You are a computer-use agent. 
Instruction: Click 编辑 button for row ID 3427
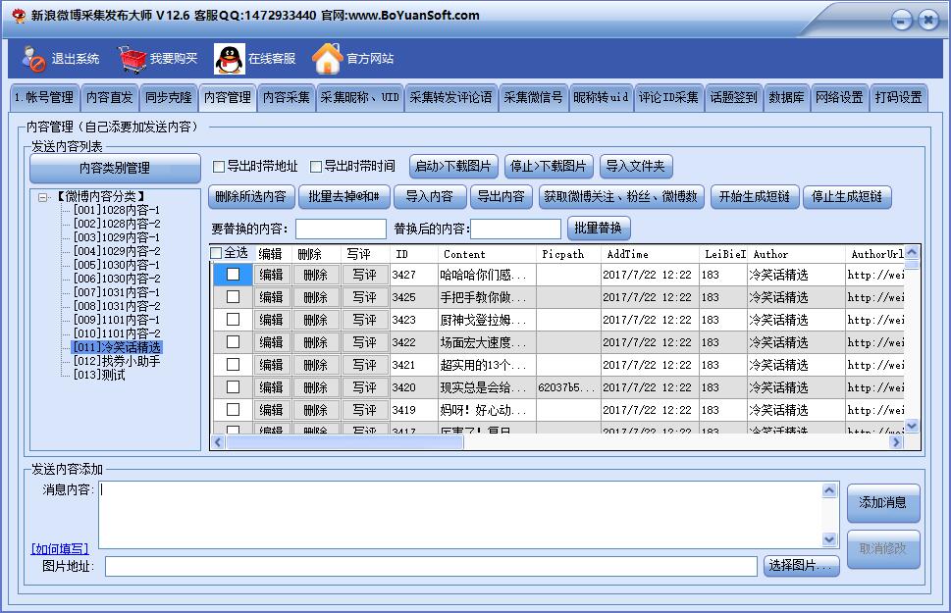(271, 275)
